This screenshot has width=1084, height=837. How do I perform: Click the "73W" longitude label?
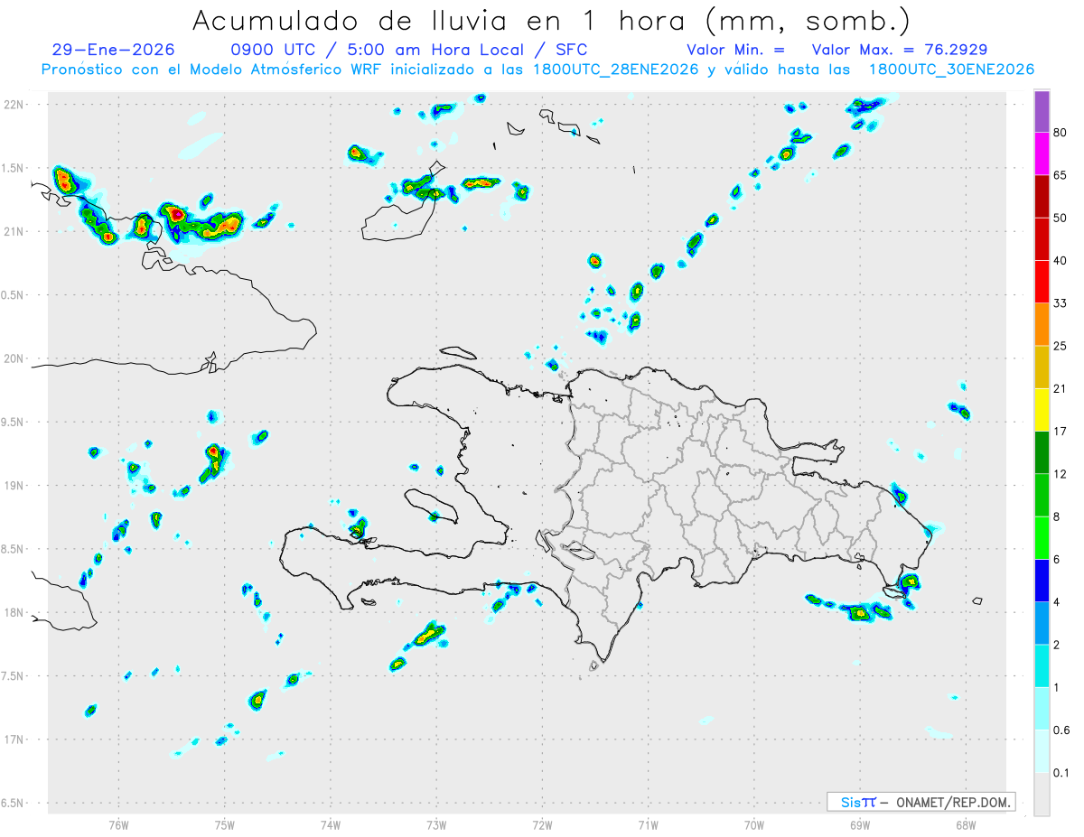pos(436,824)
